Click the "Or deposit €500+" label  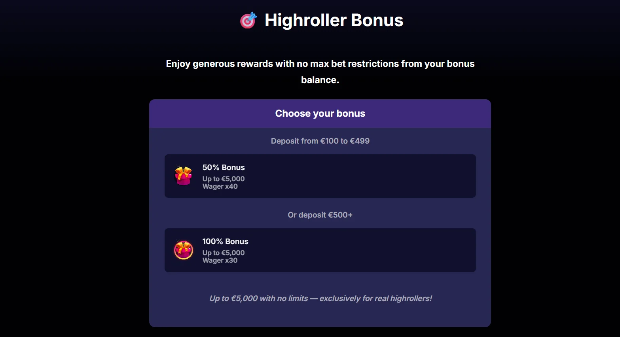(320, 215)
